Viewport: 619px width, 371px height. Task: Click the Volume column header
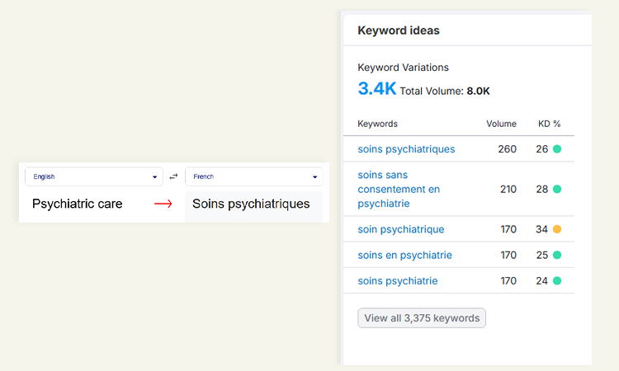coord(501,124)
